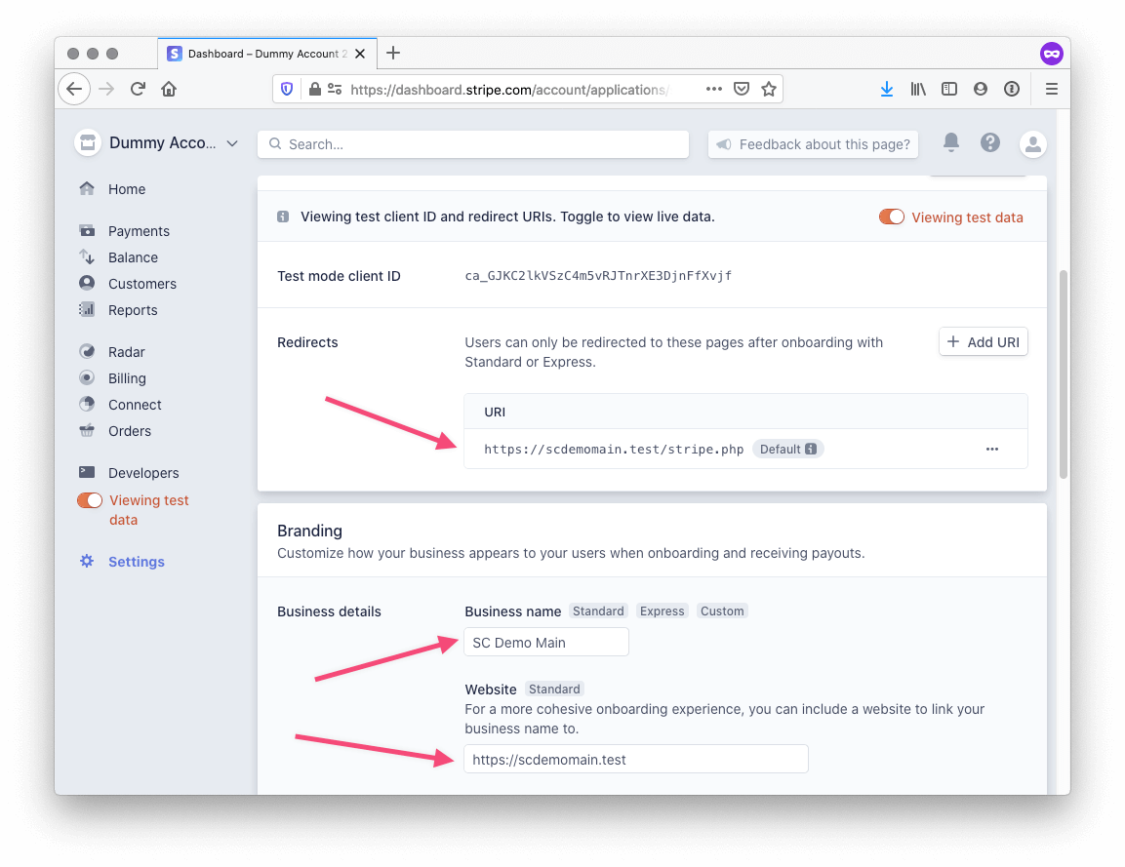Click the Website input field
The image size is (1125, 867).
pyautogui.click(x=635, y=759)
